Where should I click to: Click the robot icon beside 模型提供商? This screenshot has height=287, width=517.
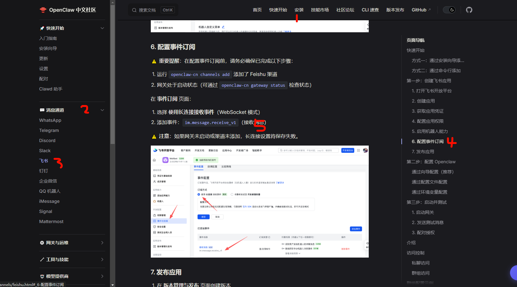tap(42, 276)
